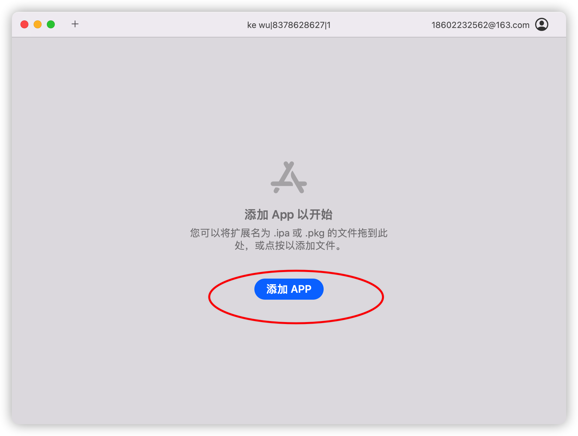
Task: Click the blue 添加 APP button
Action: click(x=289, y=289)
